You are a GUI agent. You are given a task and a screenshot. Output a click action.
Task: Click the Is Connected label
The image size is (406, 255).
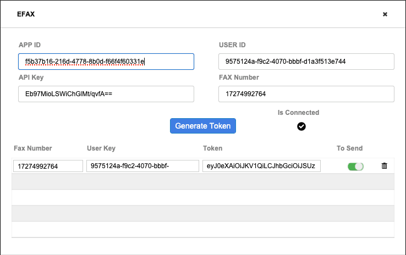(x=298, y=113)
